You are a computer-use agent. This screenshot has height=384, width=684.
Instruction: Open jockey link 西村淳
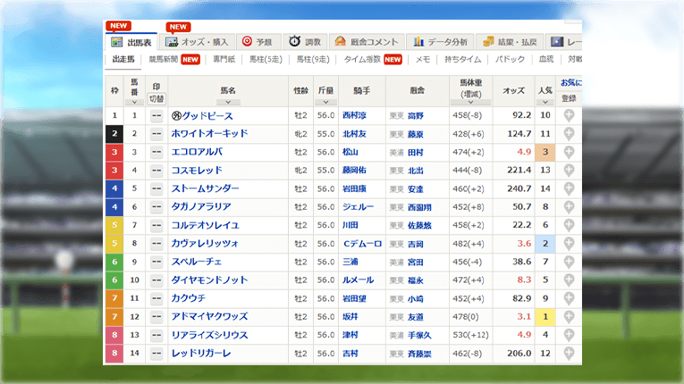coord(354,115)
